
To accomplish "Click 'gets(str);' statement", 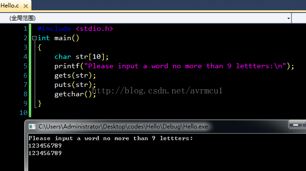I will point(75,76).
